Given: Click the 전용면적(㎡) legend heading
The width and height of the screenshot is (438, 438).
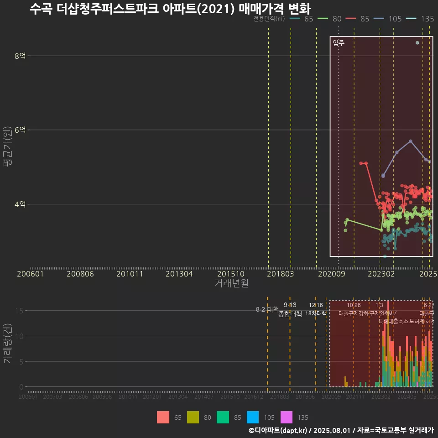Looking at the screenshot, I should point(269,19).
